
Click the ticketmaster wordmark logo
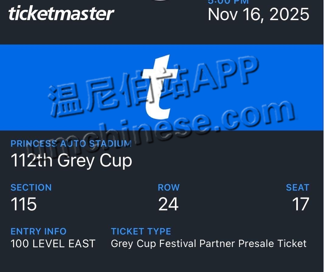[x=61, y=14]
